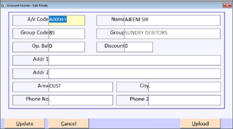Click the Op. Bal label
Screen dimensions: 233x129
[40, 46]
